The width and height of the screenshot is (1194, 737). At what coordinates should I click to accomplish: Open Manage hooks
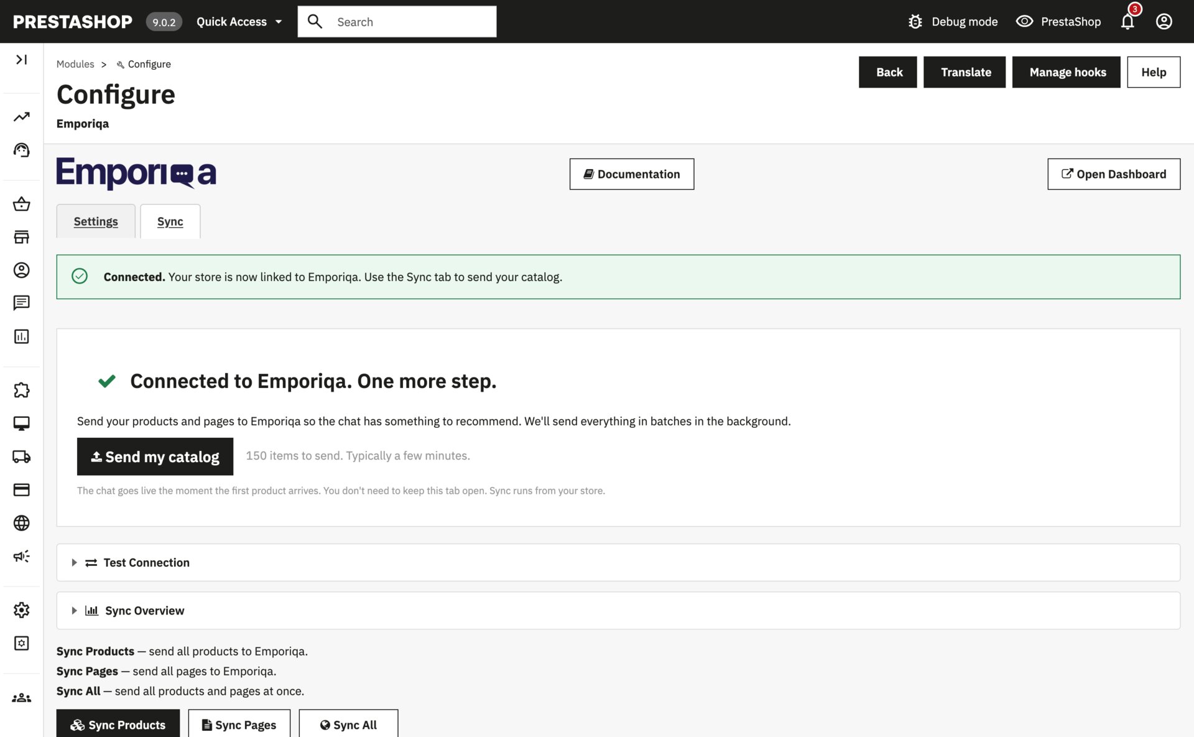tap(1067, 72)
